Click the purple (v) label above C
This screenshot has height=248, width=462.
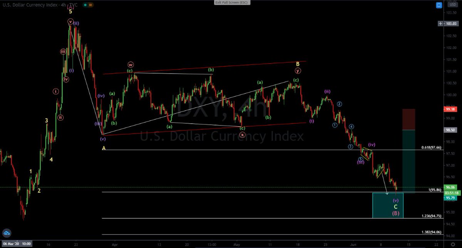point(395,201)
